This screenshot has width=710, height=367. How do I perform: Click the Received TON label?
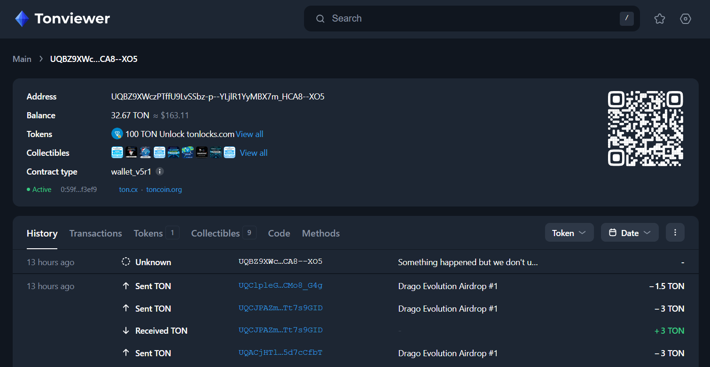coord(161,331)
